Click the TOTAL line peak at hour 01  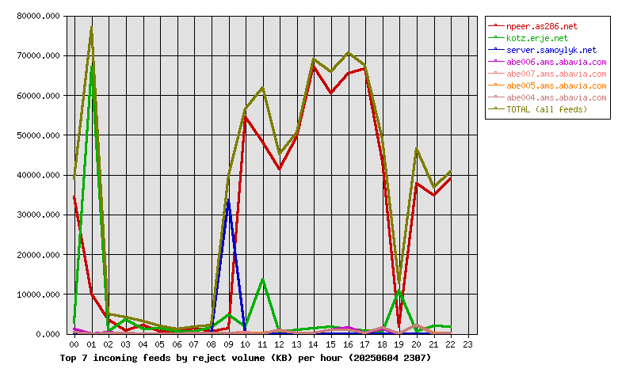click(x=91, y=28)
